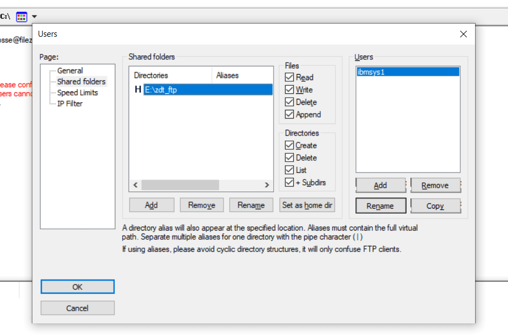The image size is (508, 336).
Task: Select the Shared folders page
Action: pyautogui.click(x=81, y=82)
